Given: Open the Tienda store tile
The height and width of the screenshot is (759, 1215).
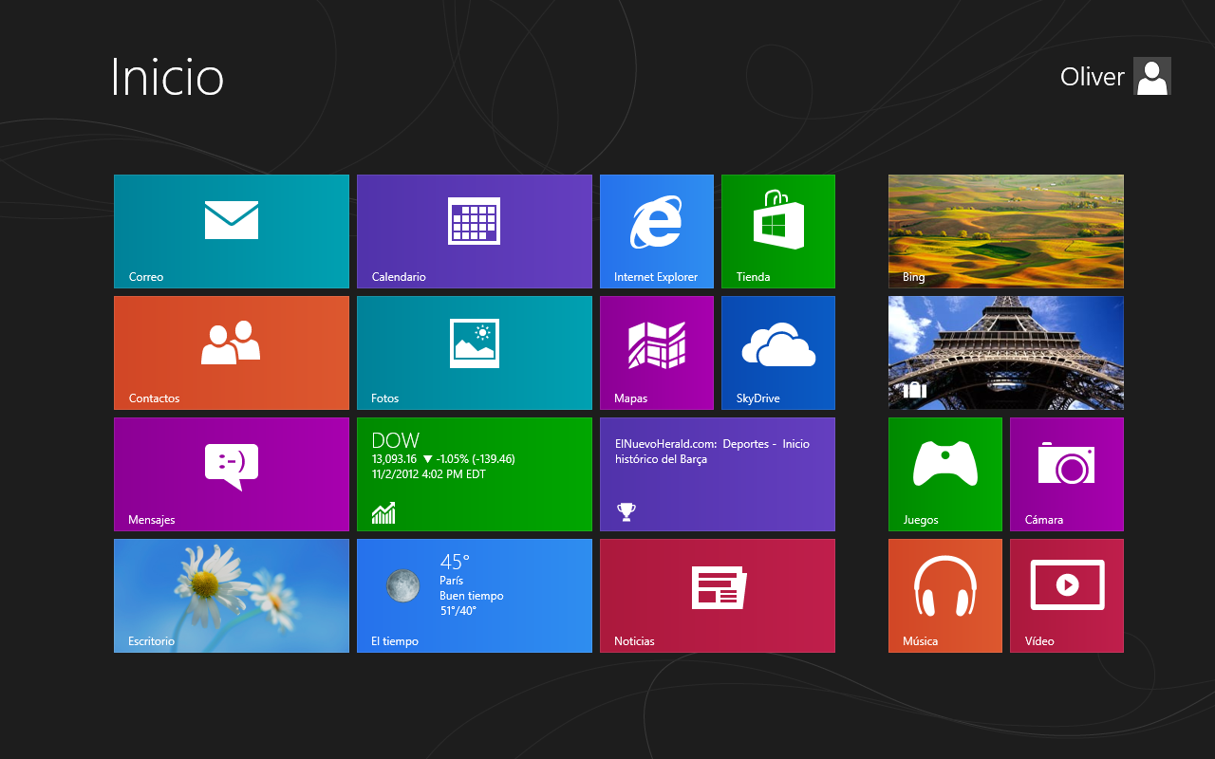Looking at the screenshot, I should [x=778, y=231].
